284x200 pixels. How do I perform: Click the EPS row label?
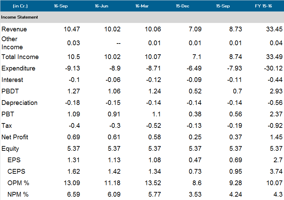click(x=14, y=160)
